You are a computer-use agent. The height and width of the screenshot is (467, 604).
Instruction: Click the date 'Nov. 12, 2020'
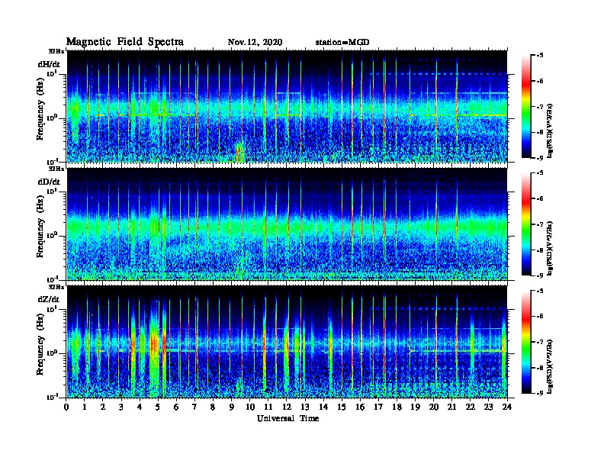tap(255, 42)
